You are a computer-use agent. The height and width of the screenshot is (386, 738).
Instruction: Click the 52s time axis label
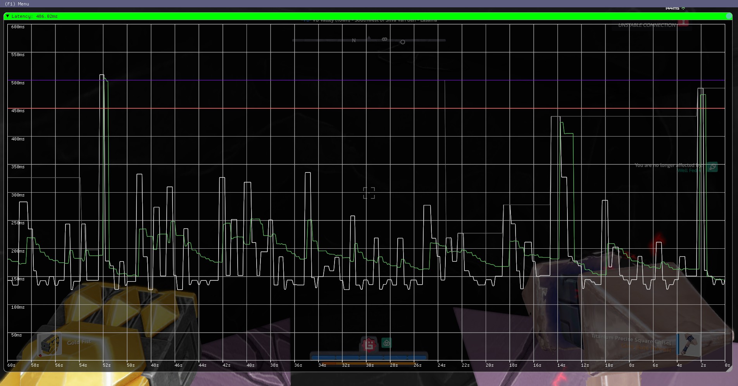tap(107, 365)
